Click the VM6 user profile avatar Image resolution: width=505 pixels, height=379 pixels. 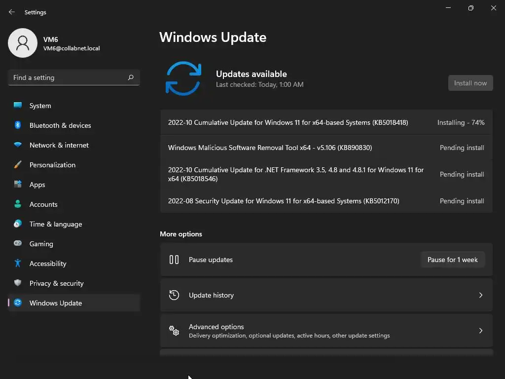23,43
